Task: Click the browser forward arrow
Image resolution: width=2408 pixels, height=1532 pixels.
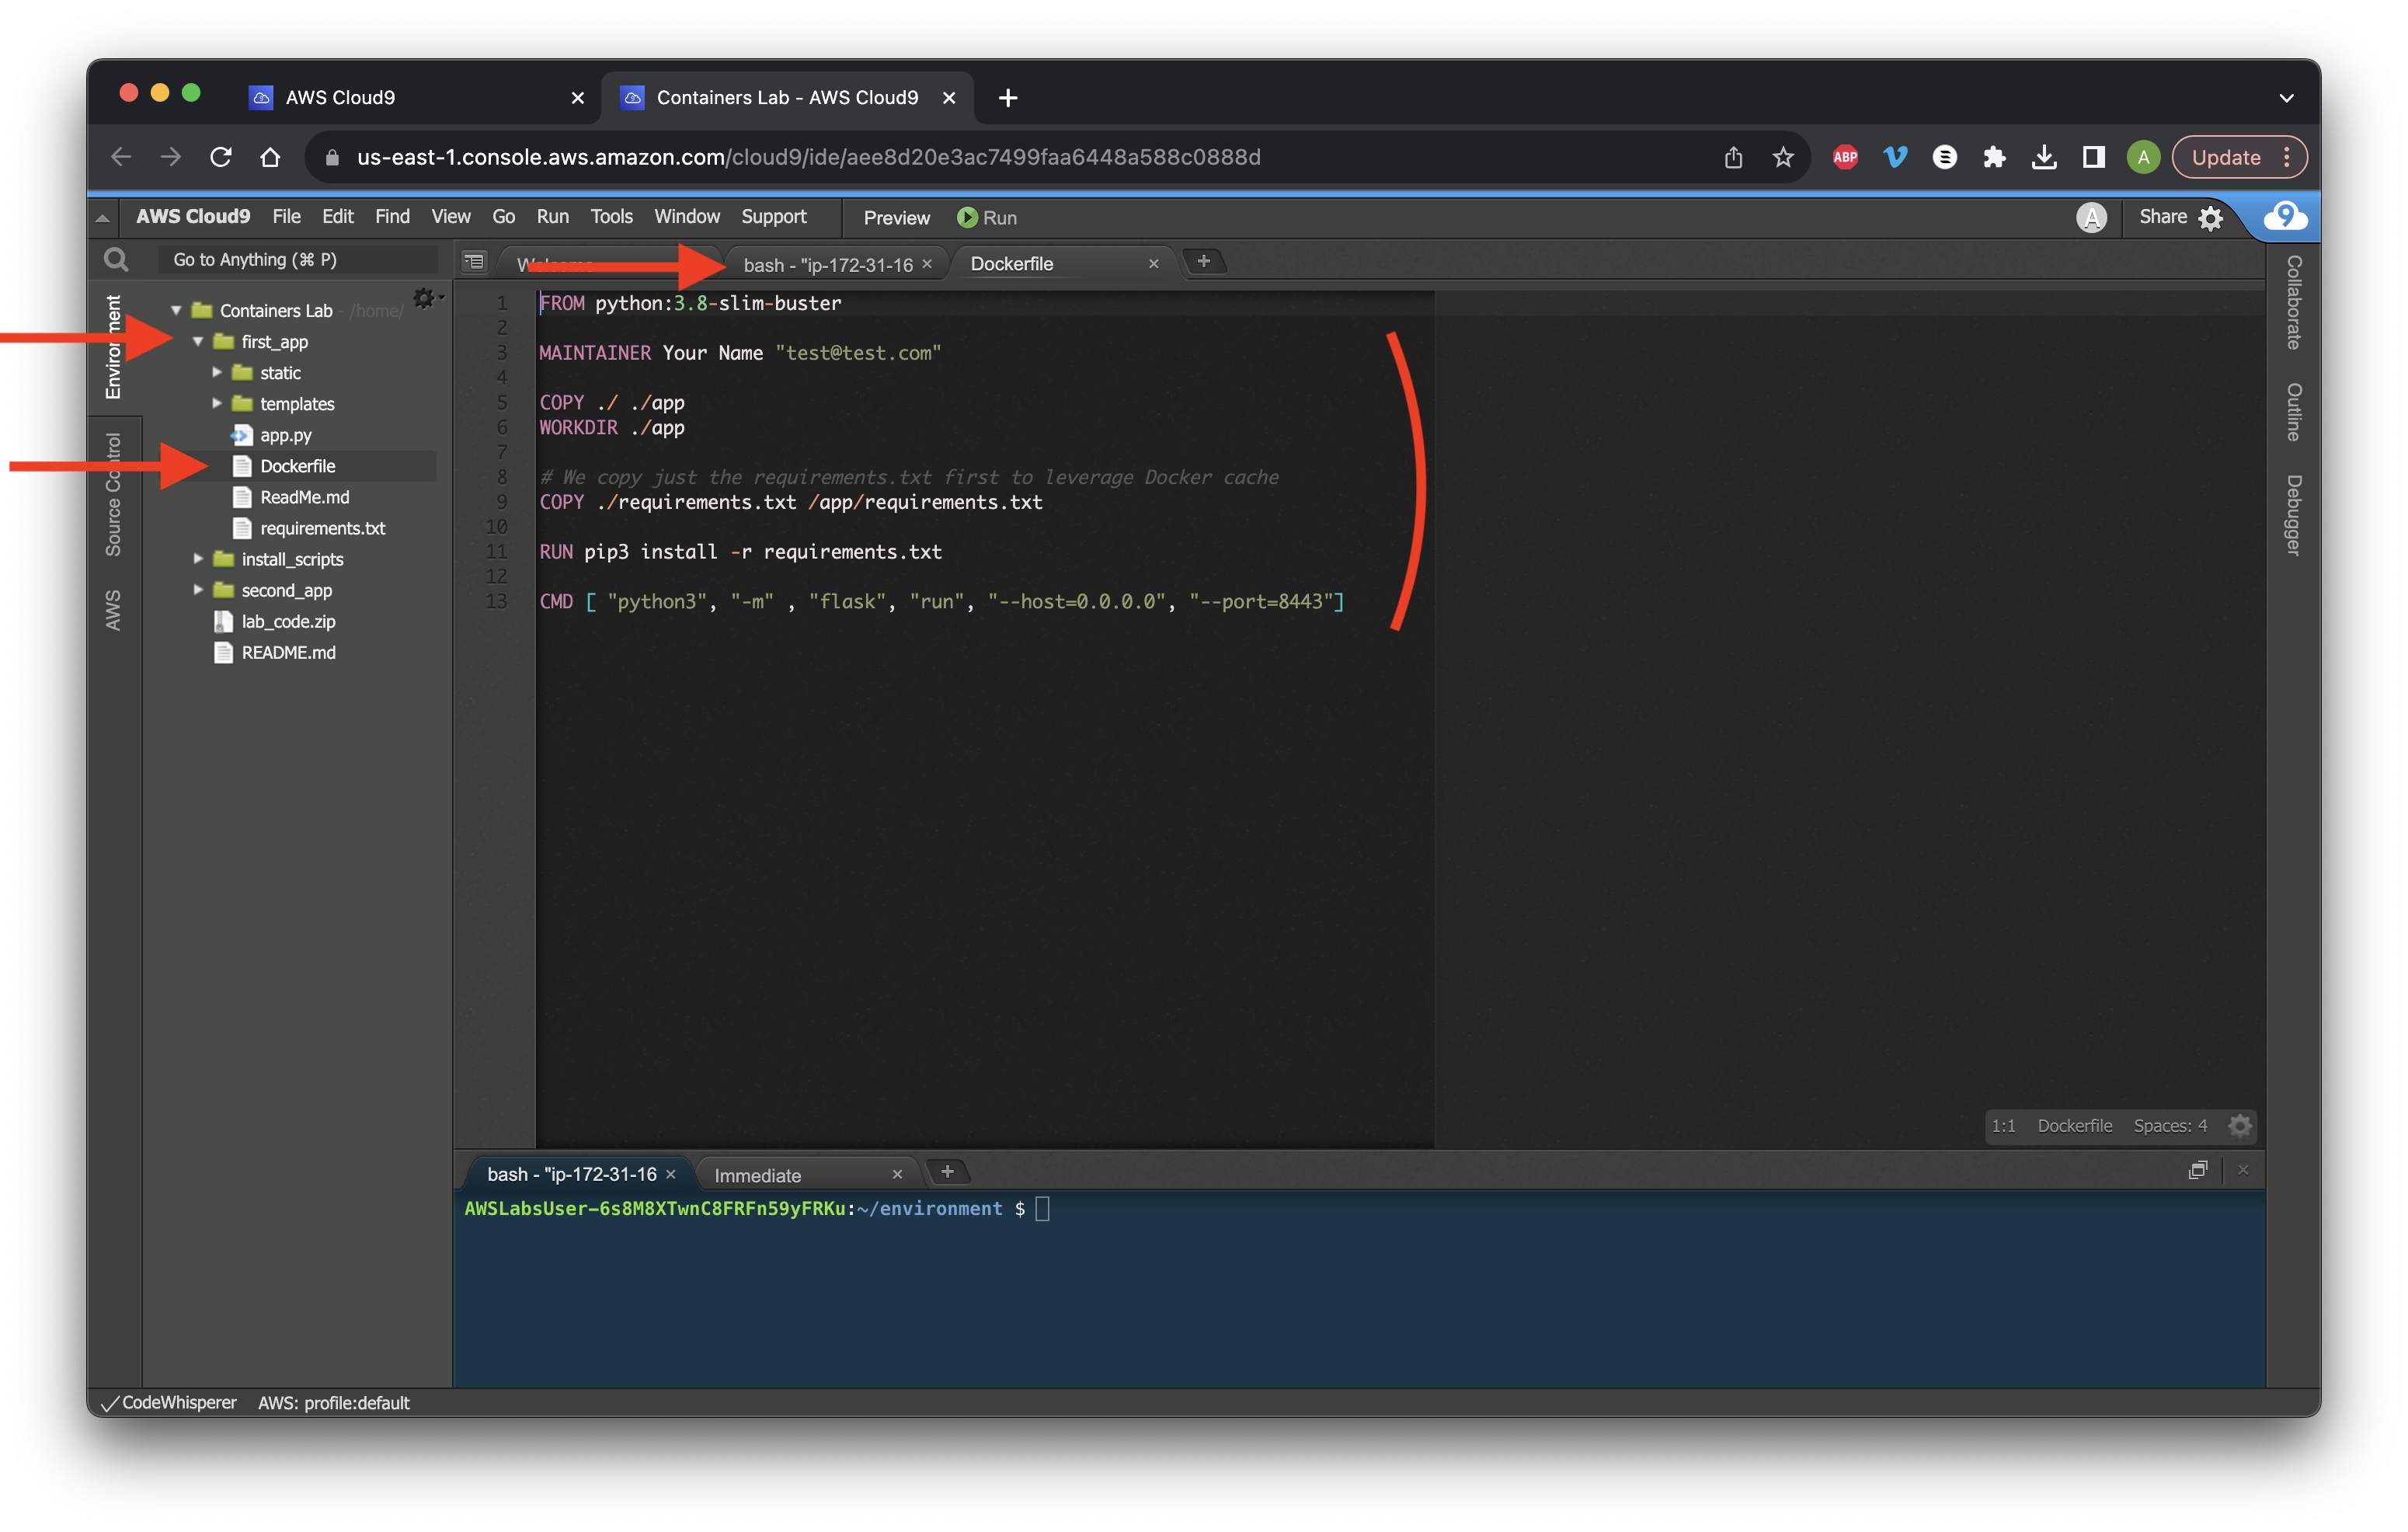Action: (x=171, y=157)
